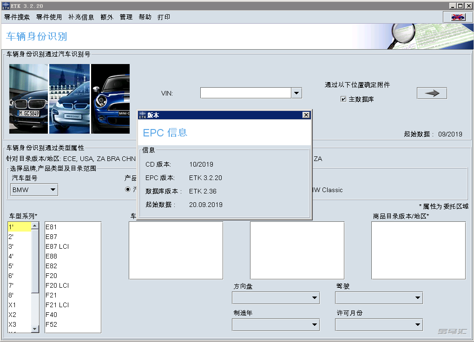The width and height of the screenshot is (474, 342).
Task: Click the CD 版本 value 10/2019
Action: click(201, 164)
